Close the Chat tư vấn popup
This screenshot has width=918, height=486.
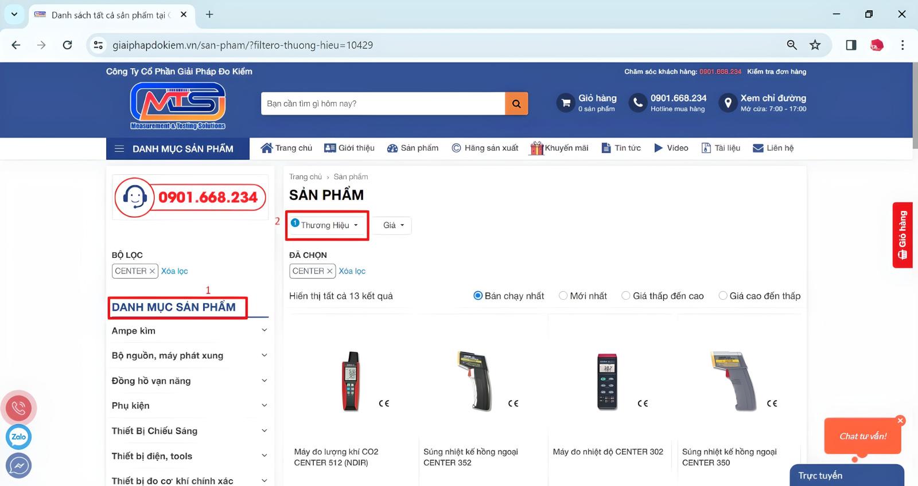point(900,421)
